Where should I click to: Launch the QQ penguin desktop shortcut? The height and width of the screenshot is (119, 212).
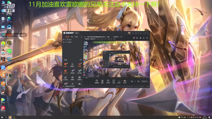click(3, 92)
